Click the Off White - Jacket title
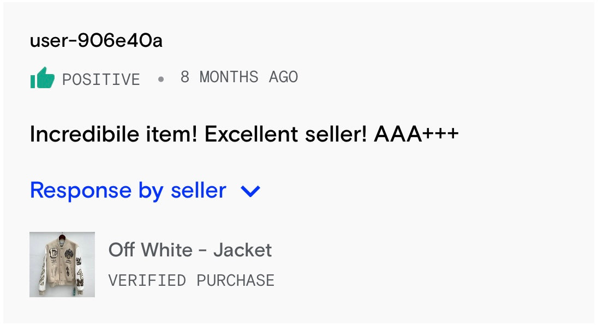Viewport: 598px width, 325px height. [190, 250]
